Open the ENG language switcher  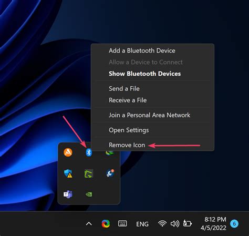tap(142, 224)
